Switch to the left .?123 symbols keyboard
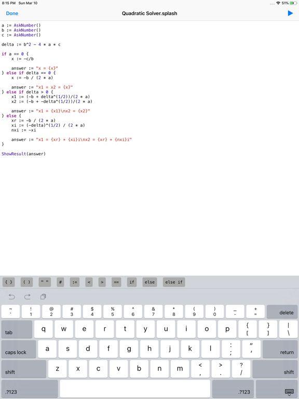299x399 pixels. (x=30, y=389)
